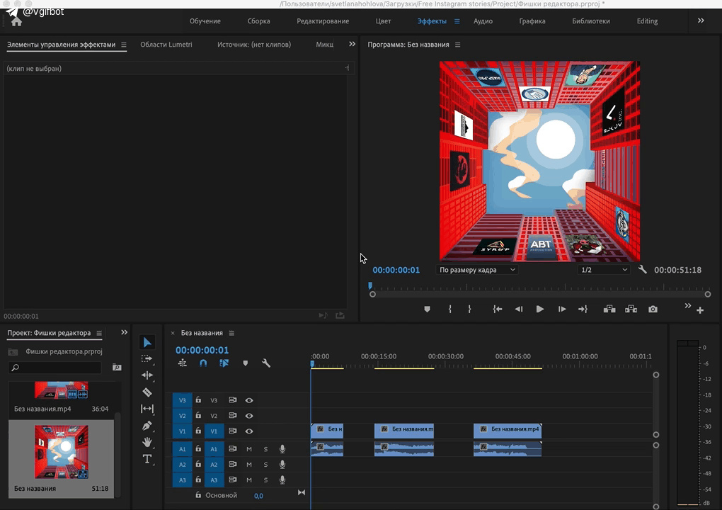Viewport: 722px width, 510px height.
Task: Switch to Графика workspace
Action: coord(532,21)
